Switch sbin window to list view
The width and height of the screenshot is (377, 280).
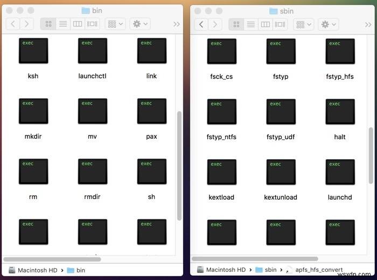coord(251,24)
